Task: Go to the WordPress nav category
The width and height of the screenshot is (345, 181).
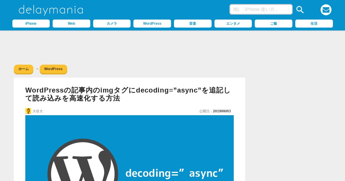Action: [152, 24]
